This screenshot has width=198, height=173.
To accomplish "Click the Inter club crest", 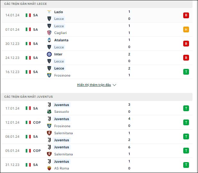I will [x=49, y=54].
